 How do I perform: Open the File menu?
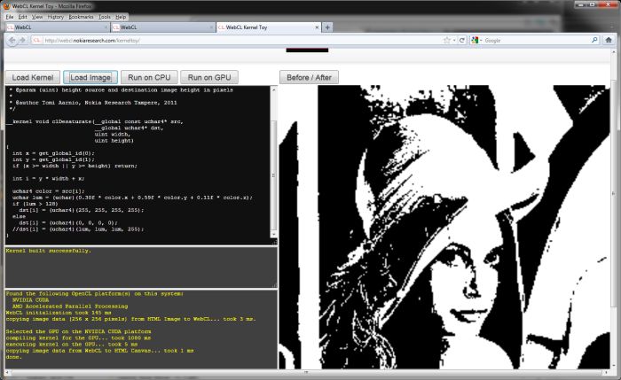[x=10, y=17]
